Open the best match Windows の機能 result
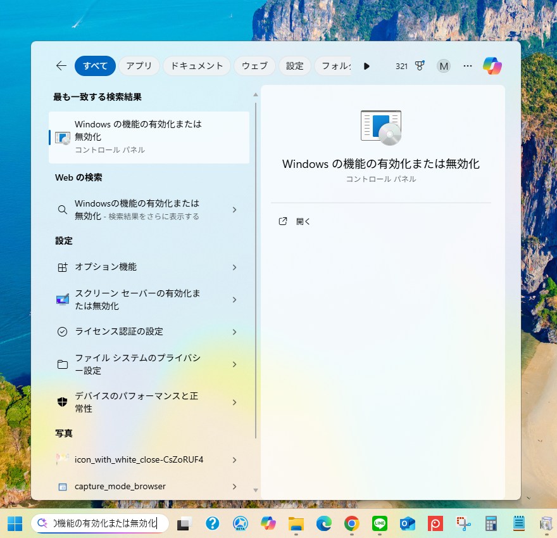The height and width of the screenshot is (538, 557). click(149, 137)
